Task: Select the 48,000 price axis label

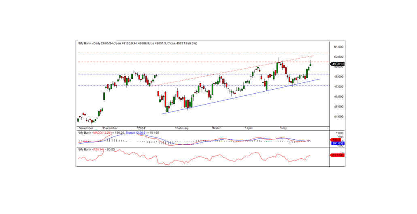Action: point(339,77)
